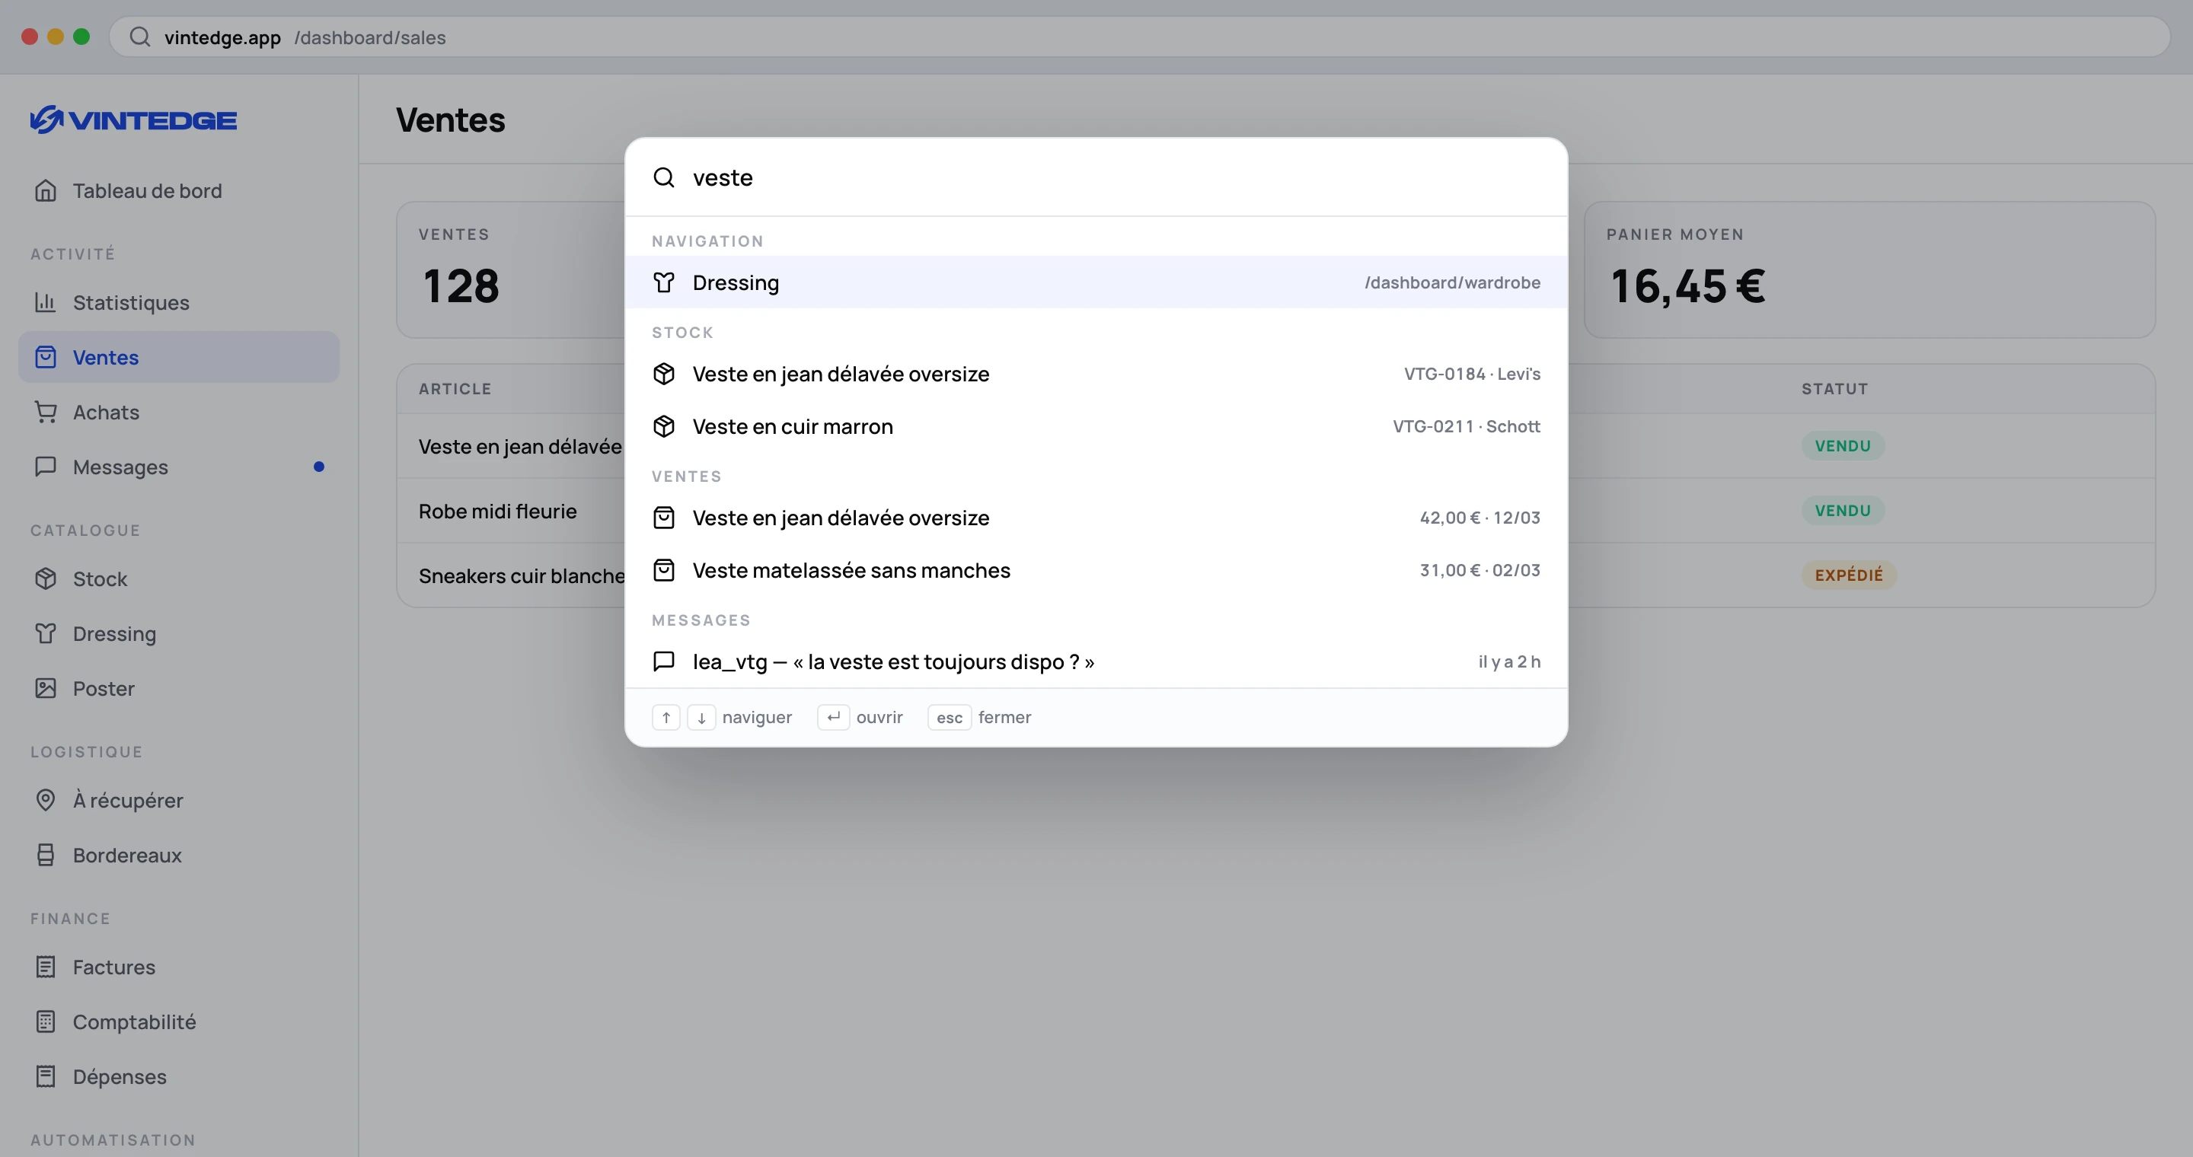Screen dimensions: 2193x1157
Task: Click the /dashboard/wardrobe path text
Action: coord(1452,282)
